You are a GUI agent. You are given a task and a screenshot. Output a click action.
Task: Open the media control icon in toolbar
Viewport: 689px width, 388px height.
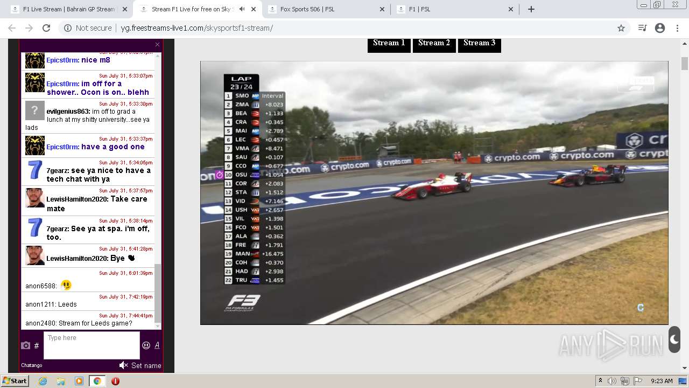coord(642,28)
